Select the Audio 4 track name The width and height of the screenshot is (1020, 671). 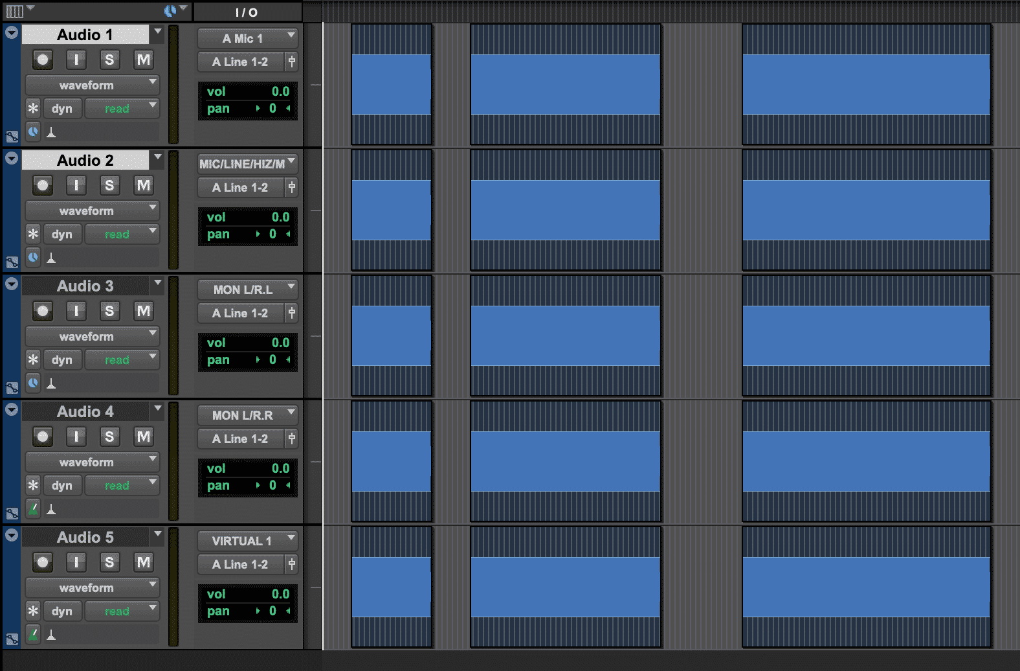tap(85, 412)
